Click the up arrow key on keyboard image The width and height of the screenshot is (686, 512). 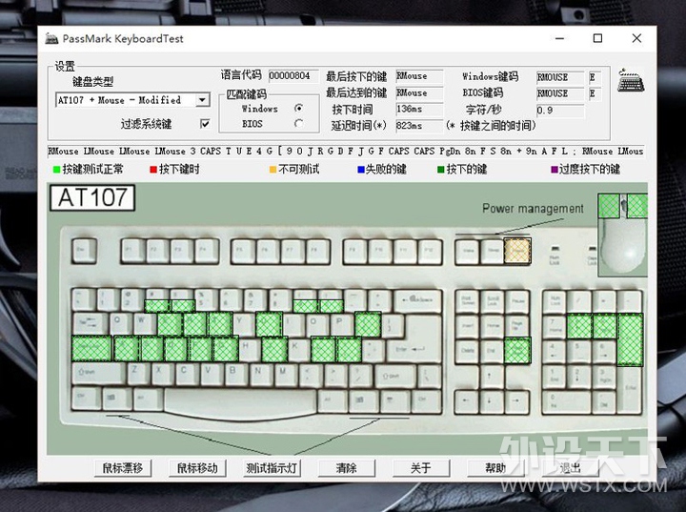tap(493, 376)
